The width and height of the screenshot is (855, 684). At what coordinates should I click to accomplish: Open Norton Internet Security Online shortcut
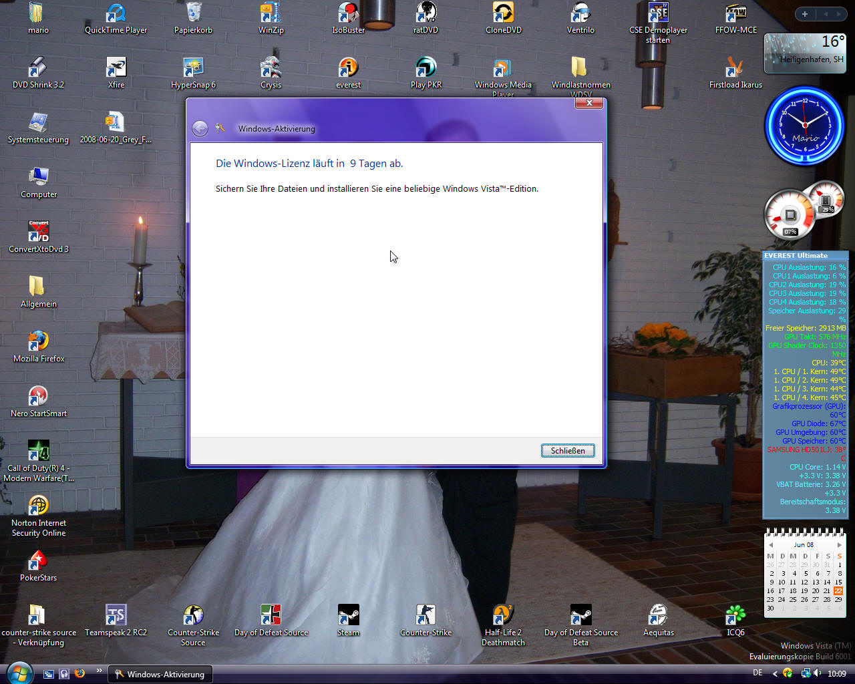pyautogui.click(x=39, y=516)
